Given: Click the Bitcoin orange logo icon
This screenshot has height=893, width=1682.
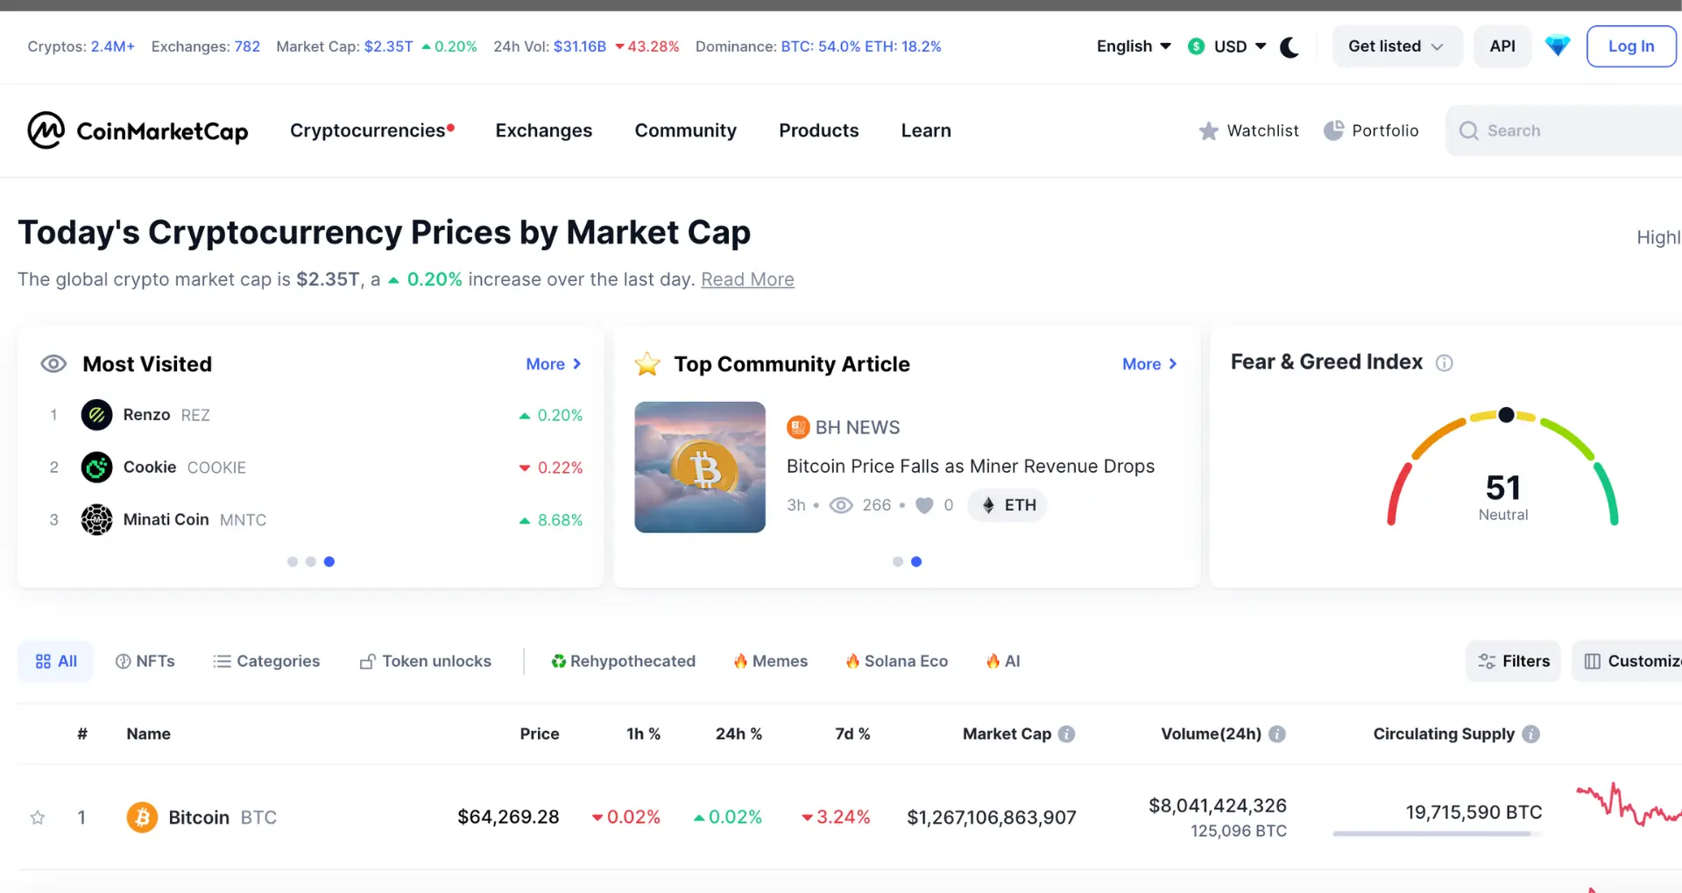Looking at the screenshot, I should 142,818.
